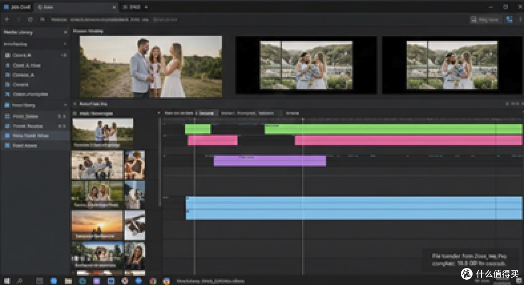Select the third window tab in title bar

click(132, 7)
